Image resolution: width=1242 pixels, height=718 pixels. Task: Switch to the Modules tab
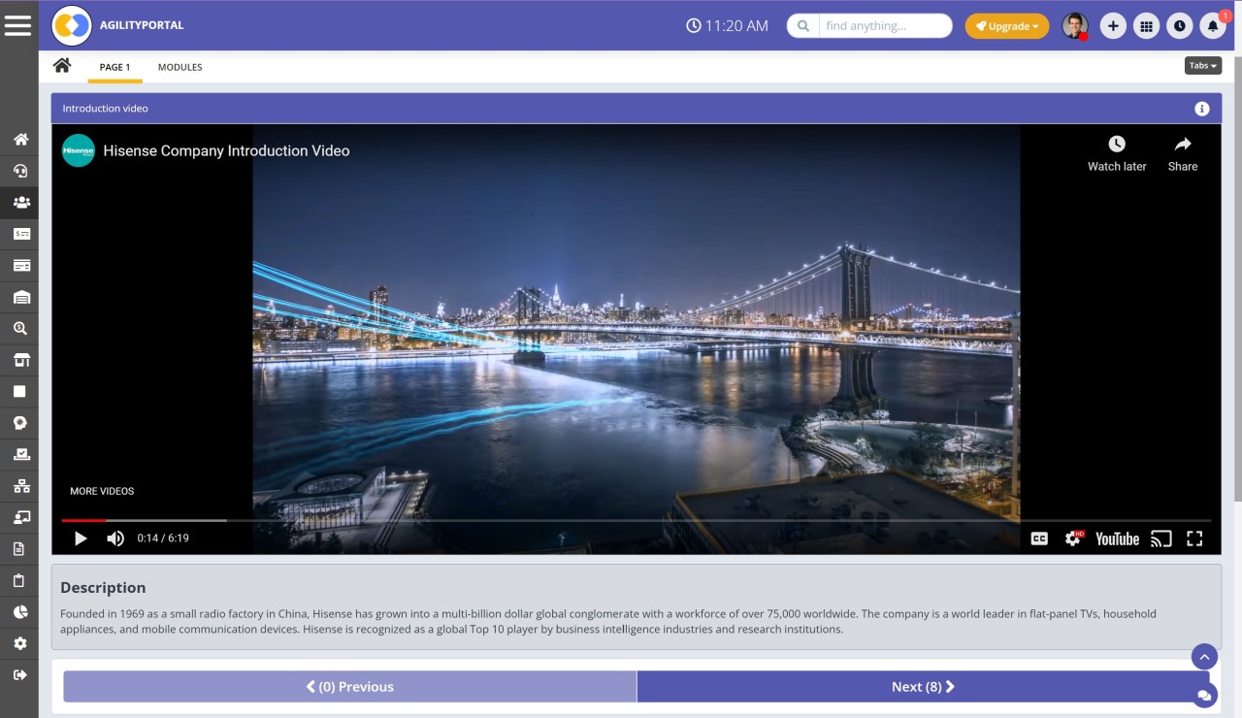[x=180, y=67]
